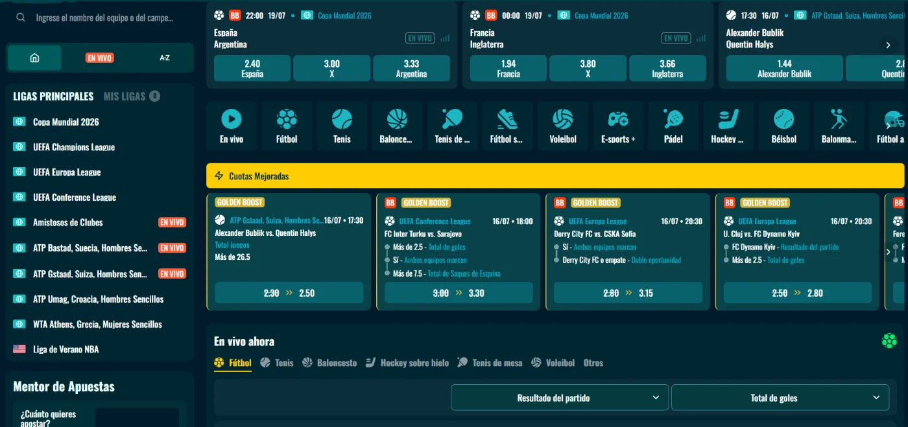Click the green soccer ball icon beside En vivo ahora
The height and width of the screenshot is (427, 908).
(x=889, y=341)
